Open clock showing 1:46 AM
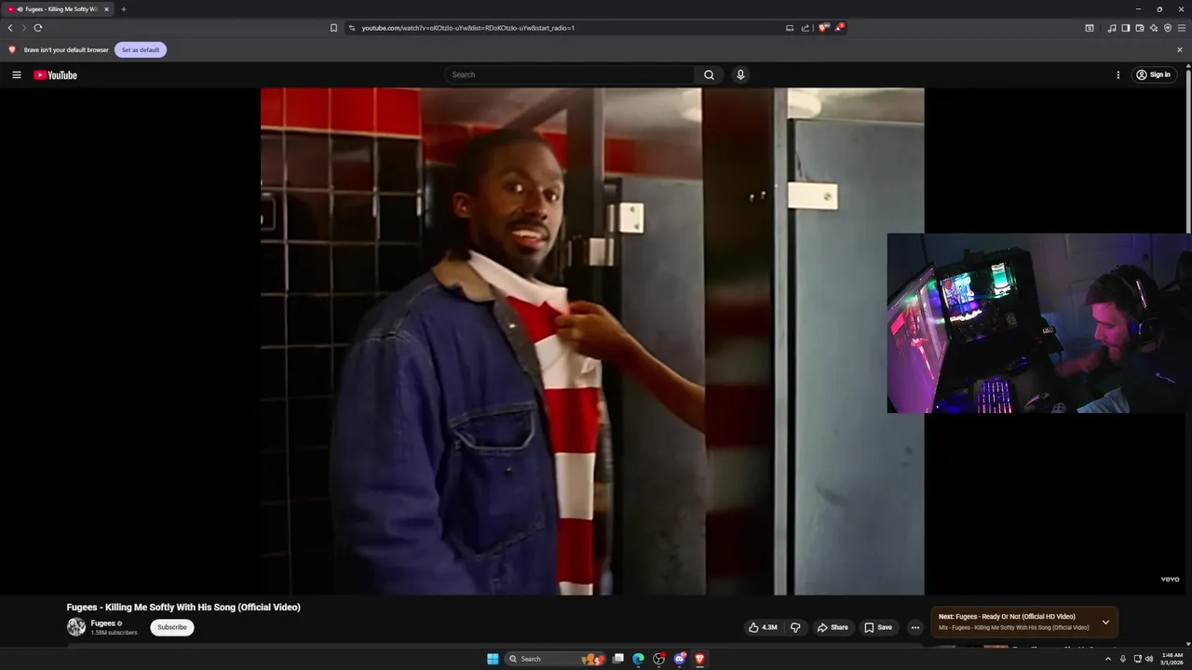 (x=1172, y=659)
